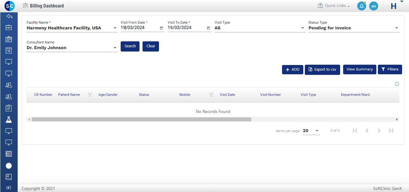Click Export to csv button
This screenshot has width=409, height=192.
tap(322, 69)
